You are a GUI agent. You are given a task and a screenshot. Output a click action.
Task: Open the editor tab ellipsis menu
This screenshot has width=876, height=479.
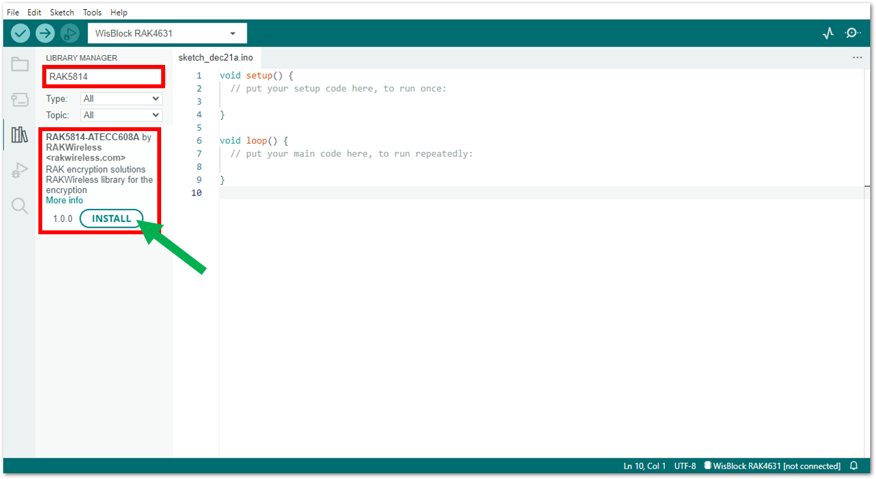point(857,58)
